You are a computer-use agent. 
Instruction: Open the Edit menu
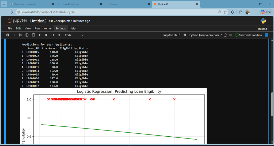[x=18, y=28]
